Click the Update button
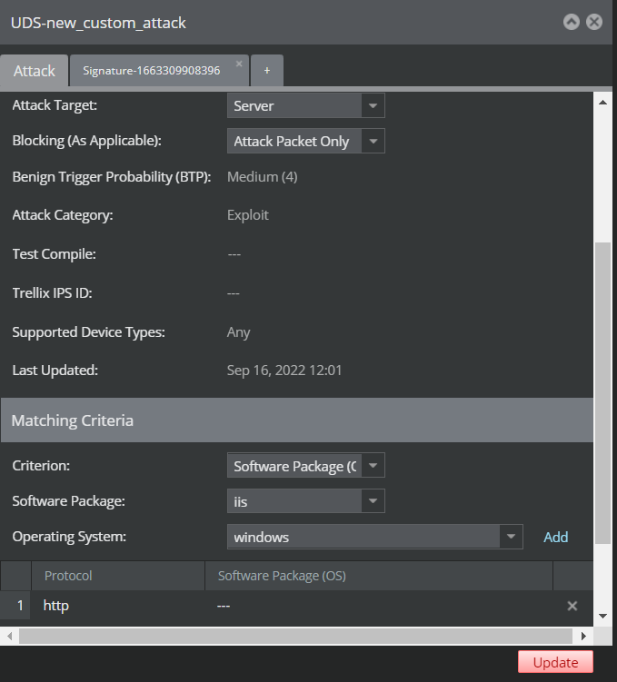 555,662
